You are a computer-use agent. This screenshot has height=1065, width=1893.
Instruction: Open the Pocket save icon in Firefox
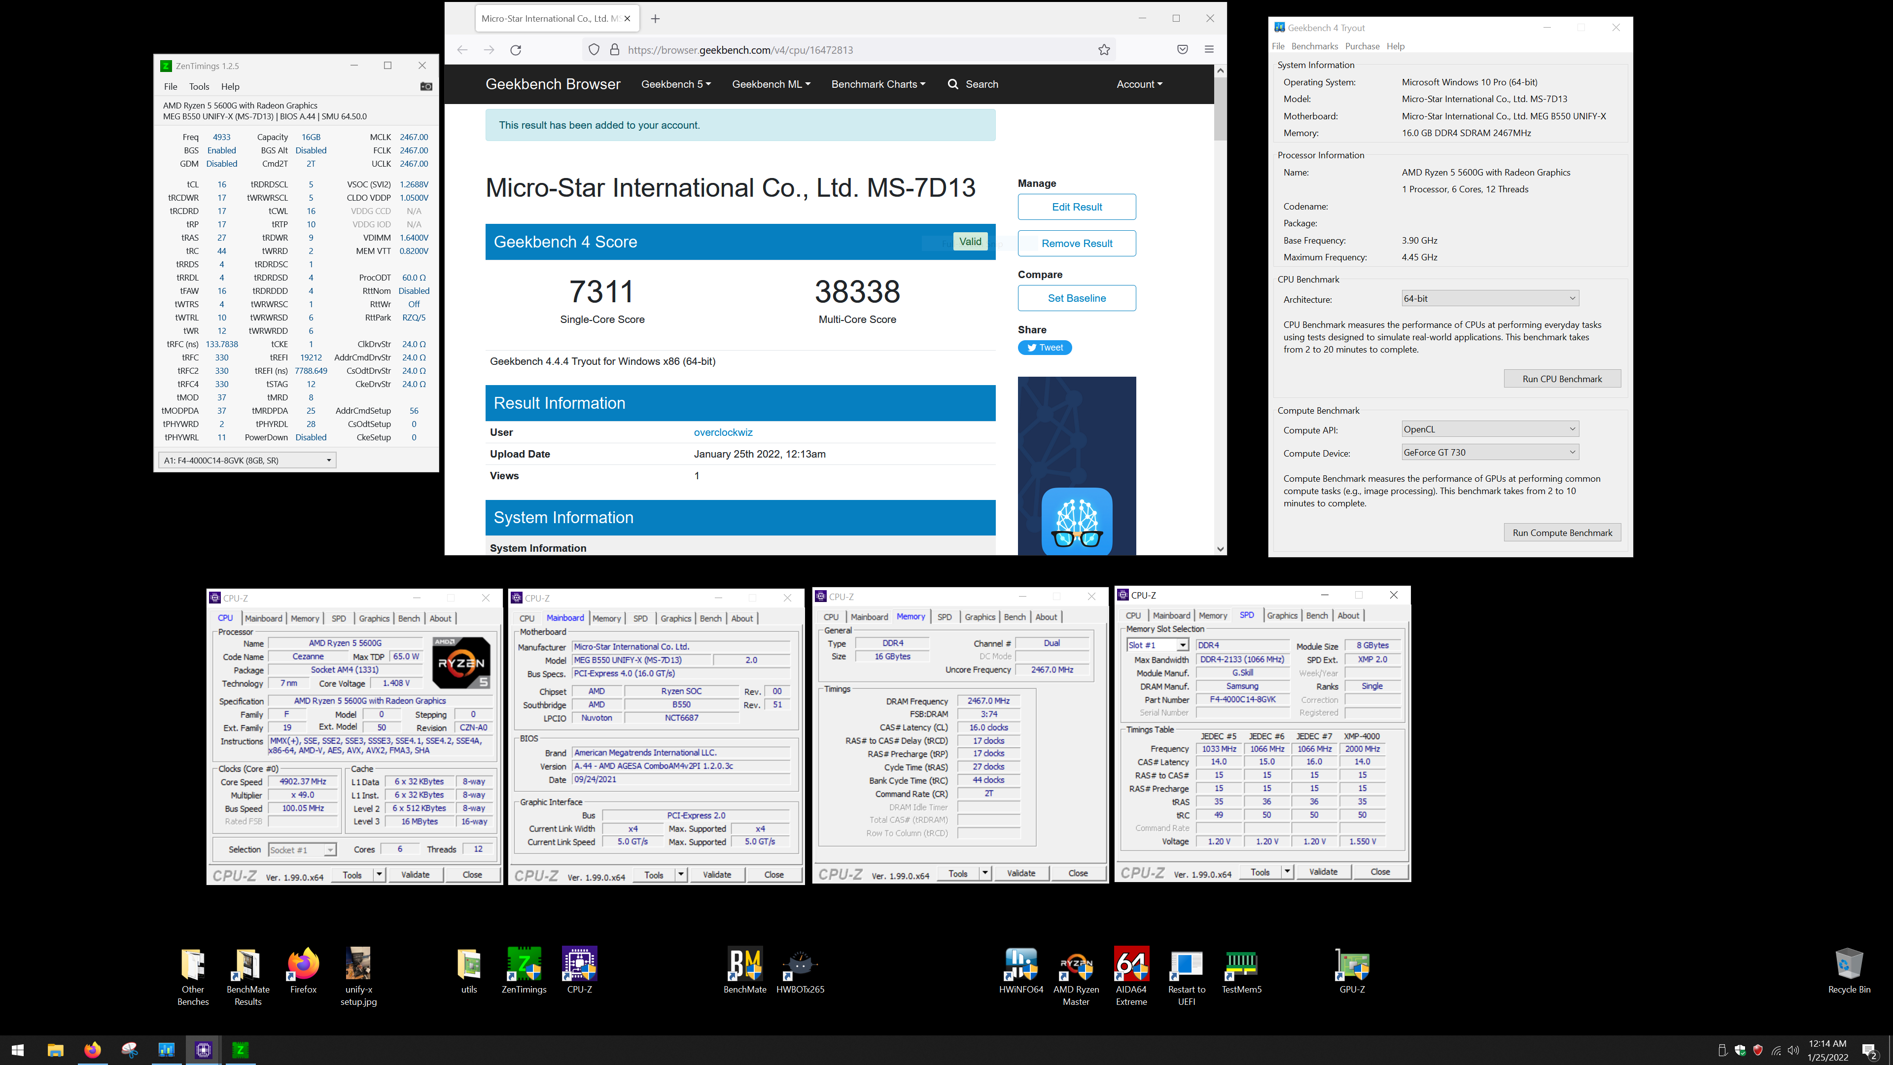pyautogui.click(x=1183, y=50)
